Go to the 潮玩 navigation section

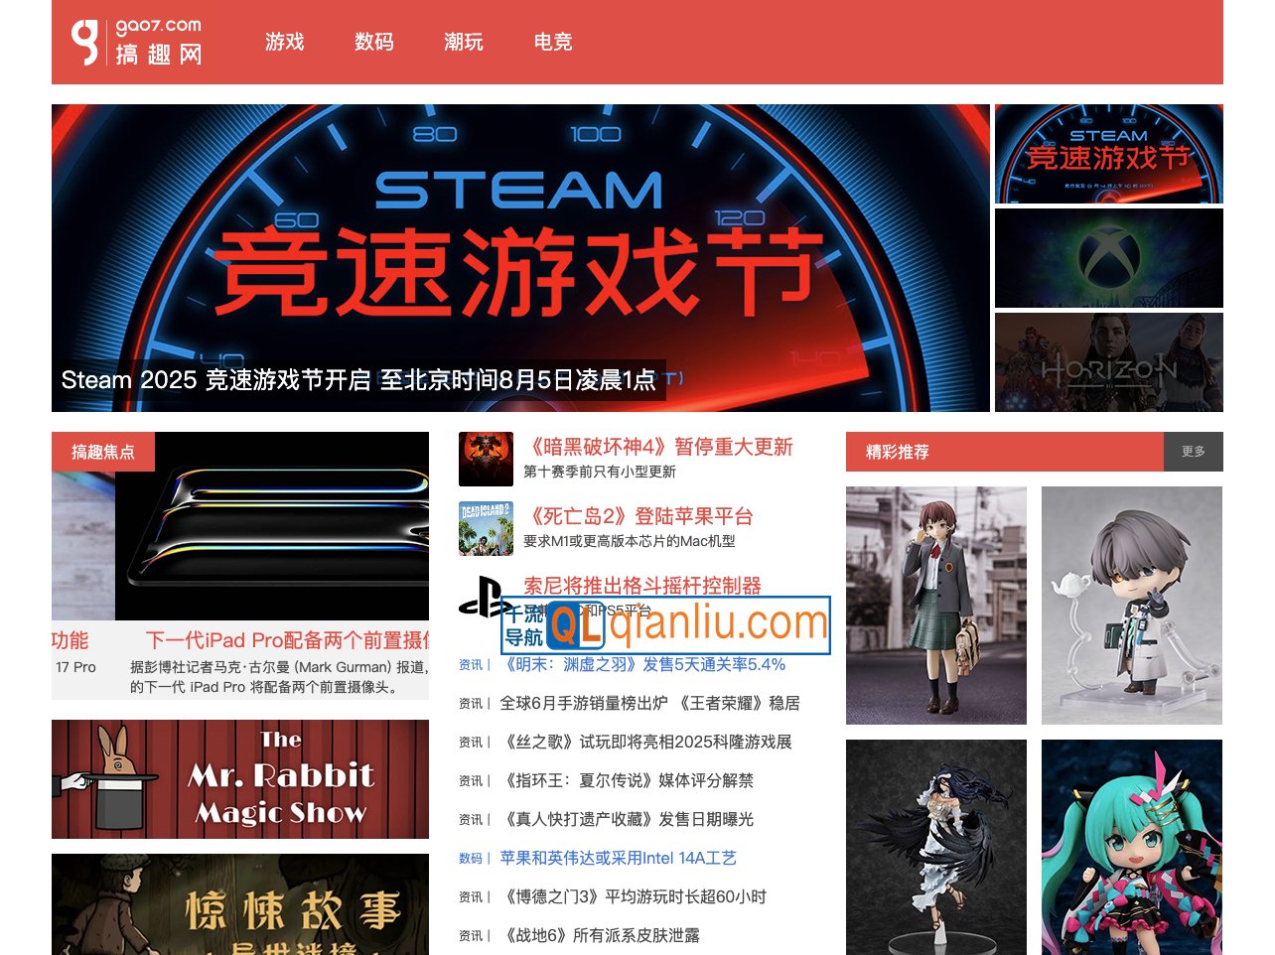tap(463, 42)
